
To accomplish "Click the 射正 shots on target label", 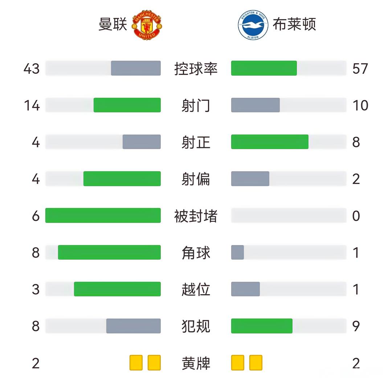I will (x=196, y=142).
